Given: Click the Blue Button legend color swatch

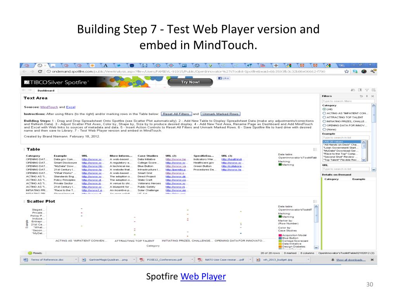Looking at the screenshot, I should [x=280, y=238].
